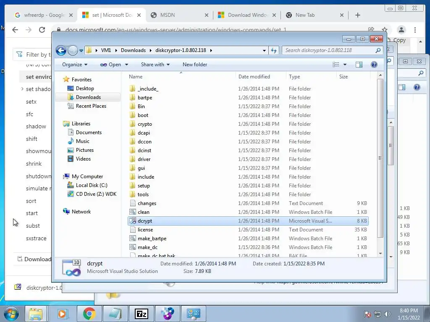Select the make_dc batch file icon
Image resolution: width=430 pixels, height=322 pixels.
[132, 247]
